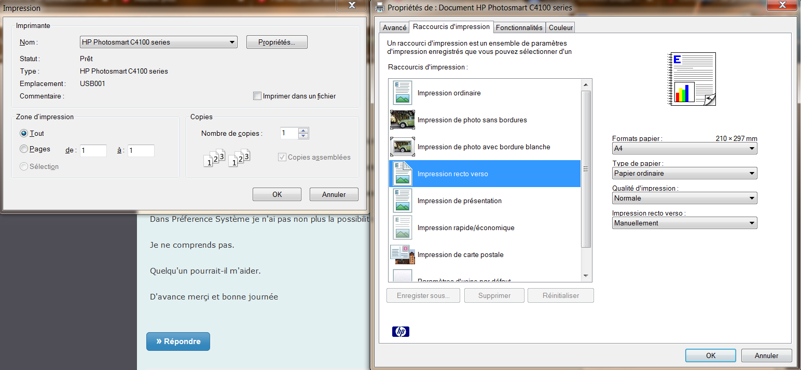801x370 pixels.
Task: Check Imprimer dans un fichier
Action: 257,96
